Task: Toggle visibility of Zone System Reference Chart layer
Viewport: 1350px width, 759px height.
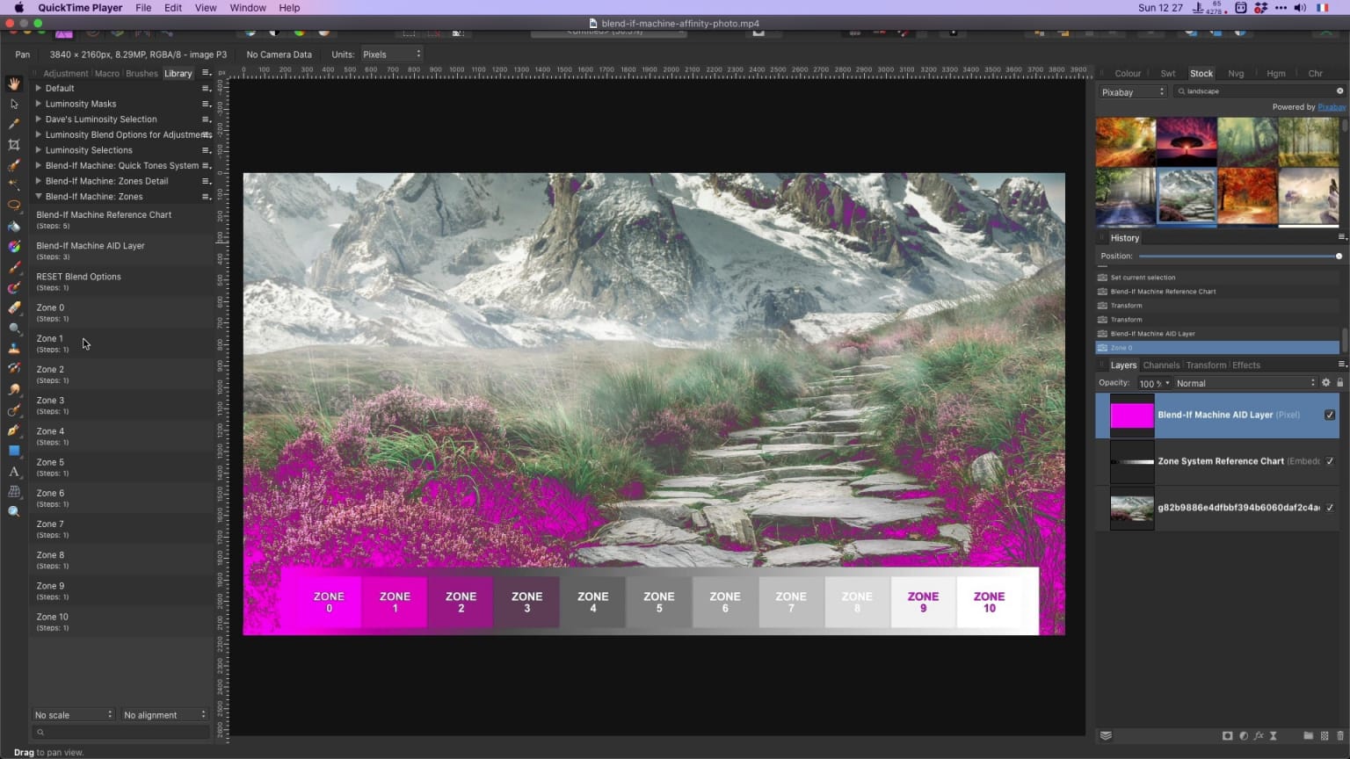Action: point(1330,461)
